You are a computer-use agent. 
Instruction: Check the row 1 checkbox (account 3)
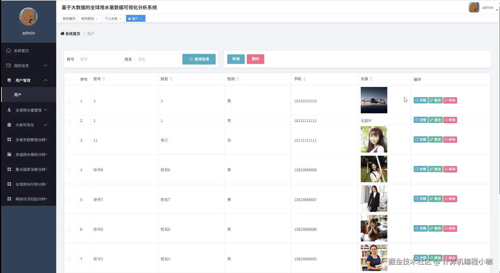(x=69, y=101)
